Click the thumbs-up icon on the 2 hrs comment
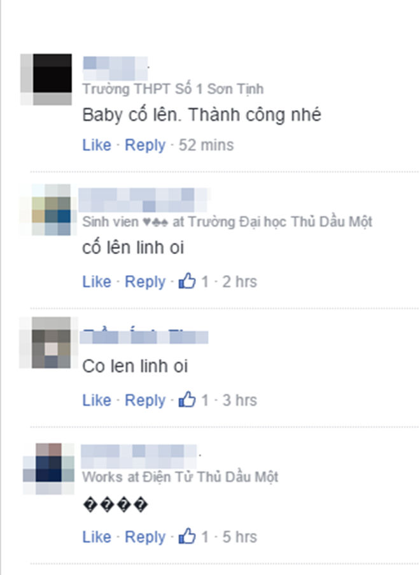420x575 pixels. point(187,281)
